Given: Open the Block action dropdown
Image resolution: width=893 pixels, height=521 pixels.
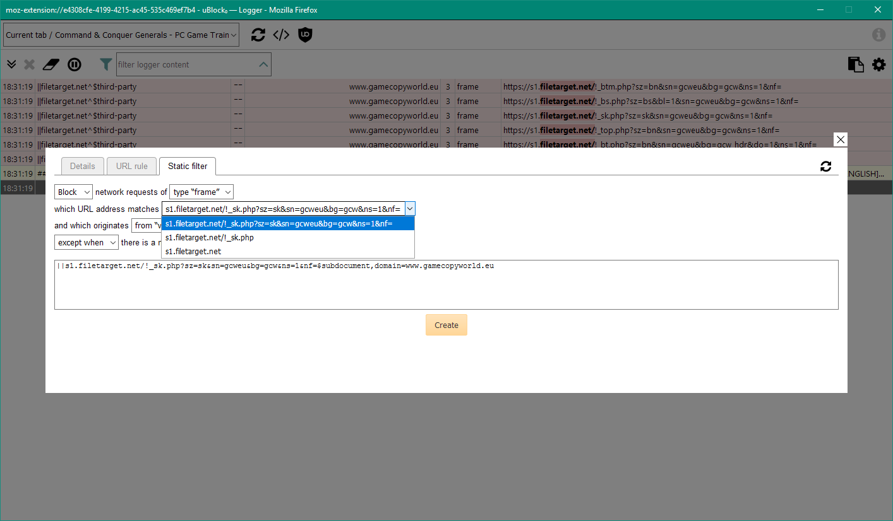Looking at the screenshot, I should tap(73, 192).
